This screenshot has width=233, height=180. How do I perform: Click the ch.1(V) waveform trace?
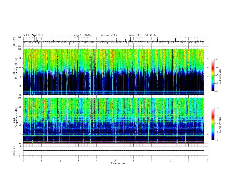click(x=113, y=42)
